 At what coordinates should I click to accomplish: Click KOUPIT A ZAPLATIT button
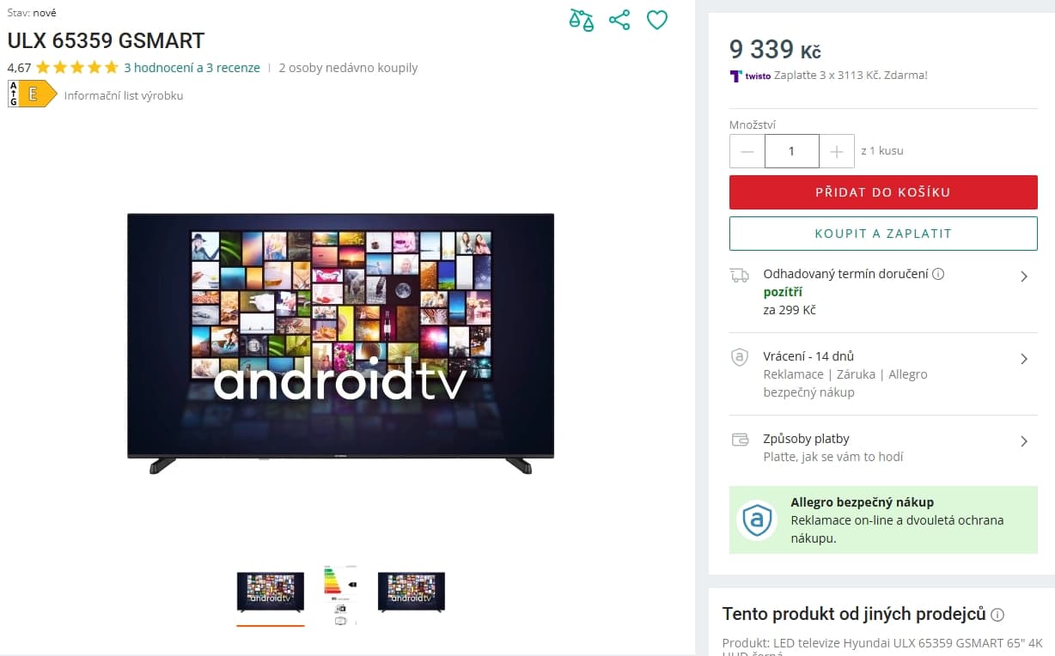click(x=883, y=234)
